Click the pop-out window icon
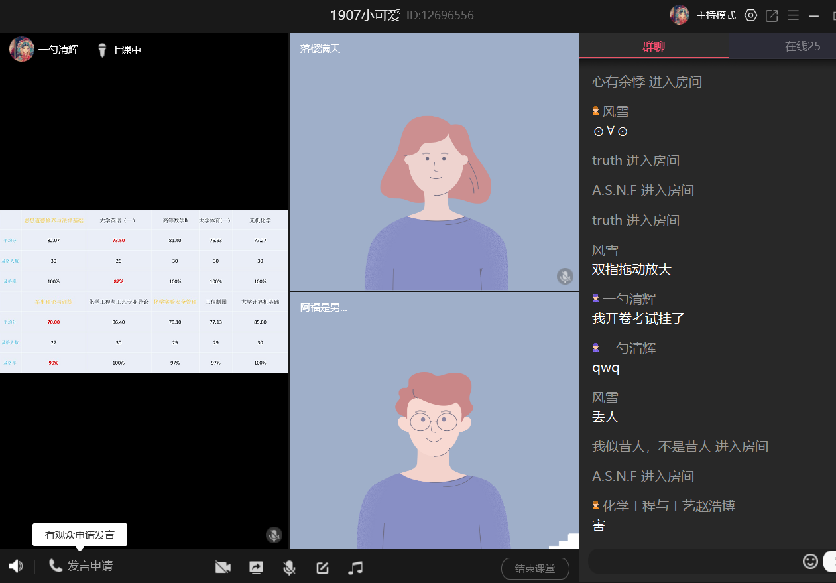Image resolution: width=836 pixels, height=583 pixels. pyautogui.click(x=772, y=15)
